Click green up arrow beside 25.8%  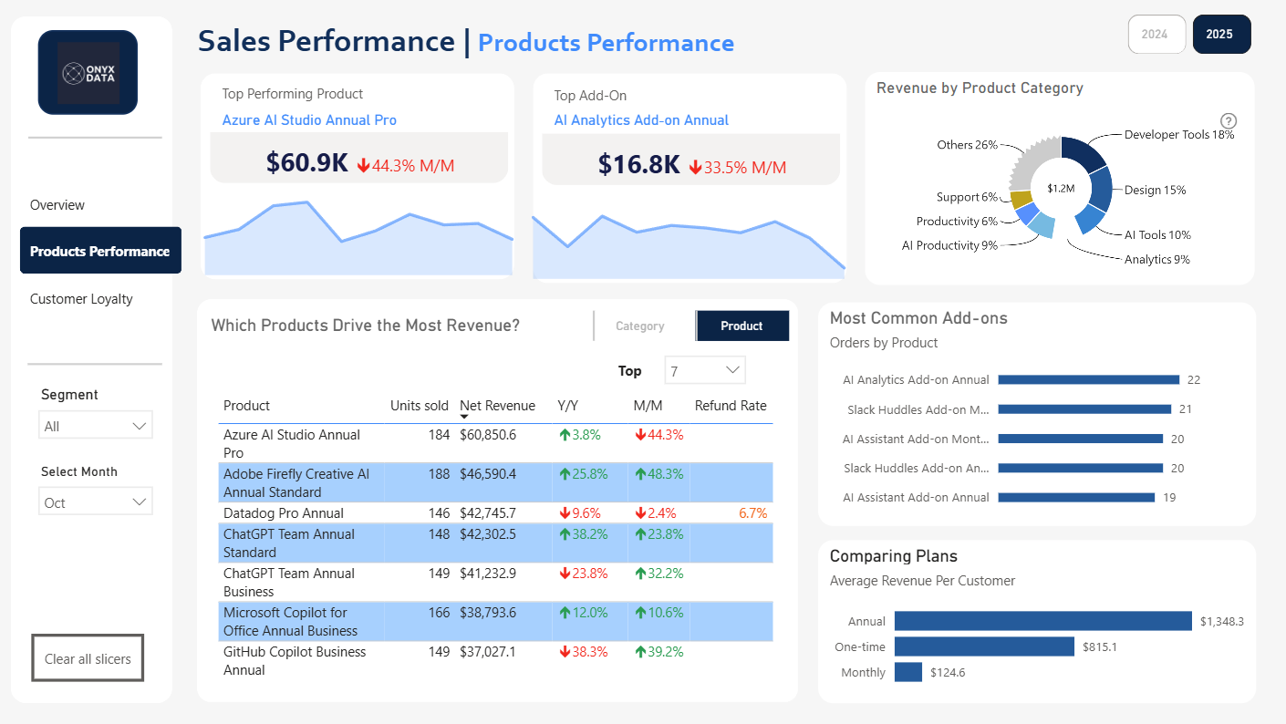pyautogui.click(x=564, y=474)
